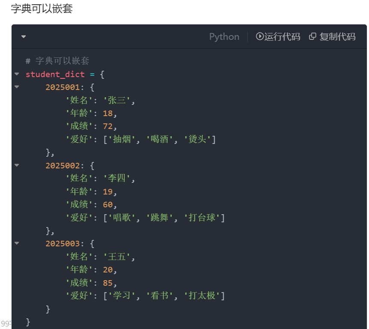
Task: Click the '李四' string value
Action: [x=117, y=178]
